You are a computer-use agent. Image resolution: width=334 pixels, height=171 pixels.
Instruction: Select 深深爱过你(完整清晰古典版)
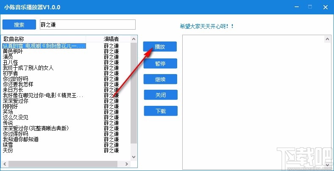pyautogui.click(x=36, y=129)
